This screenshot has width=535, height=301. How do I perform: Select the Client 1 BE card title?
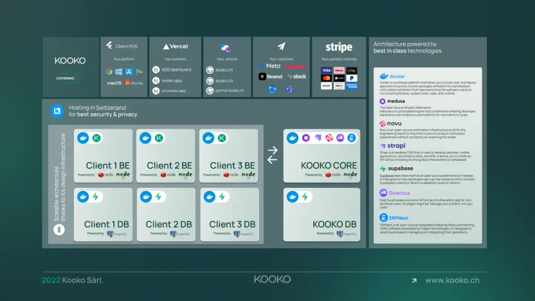tap(107, 165)
